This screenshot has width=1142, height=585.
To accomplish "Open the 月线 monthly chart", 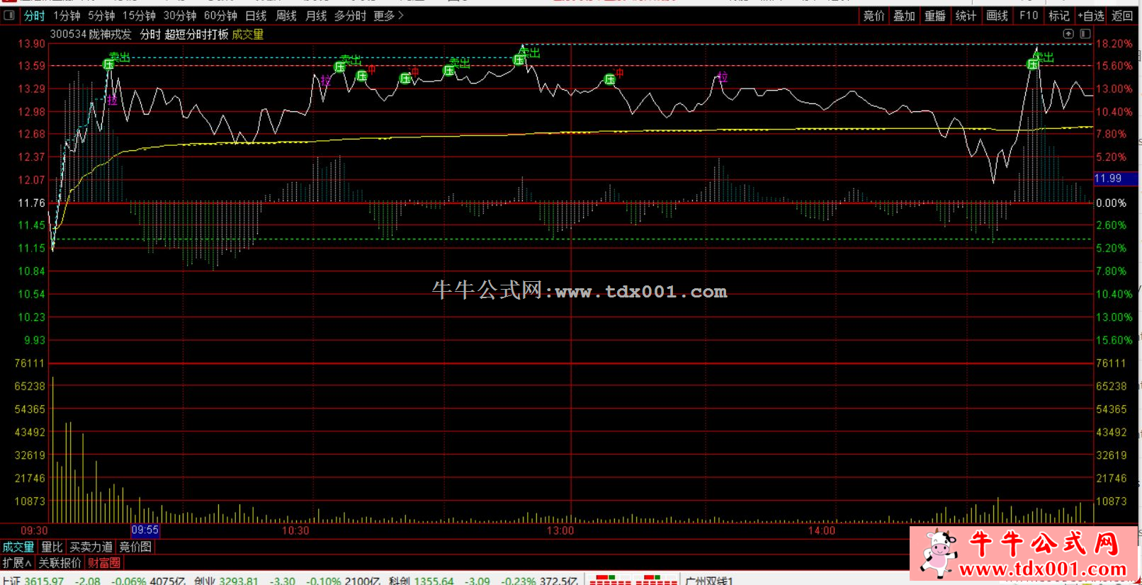I will point(316,16).
